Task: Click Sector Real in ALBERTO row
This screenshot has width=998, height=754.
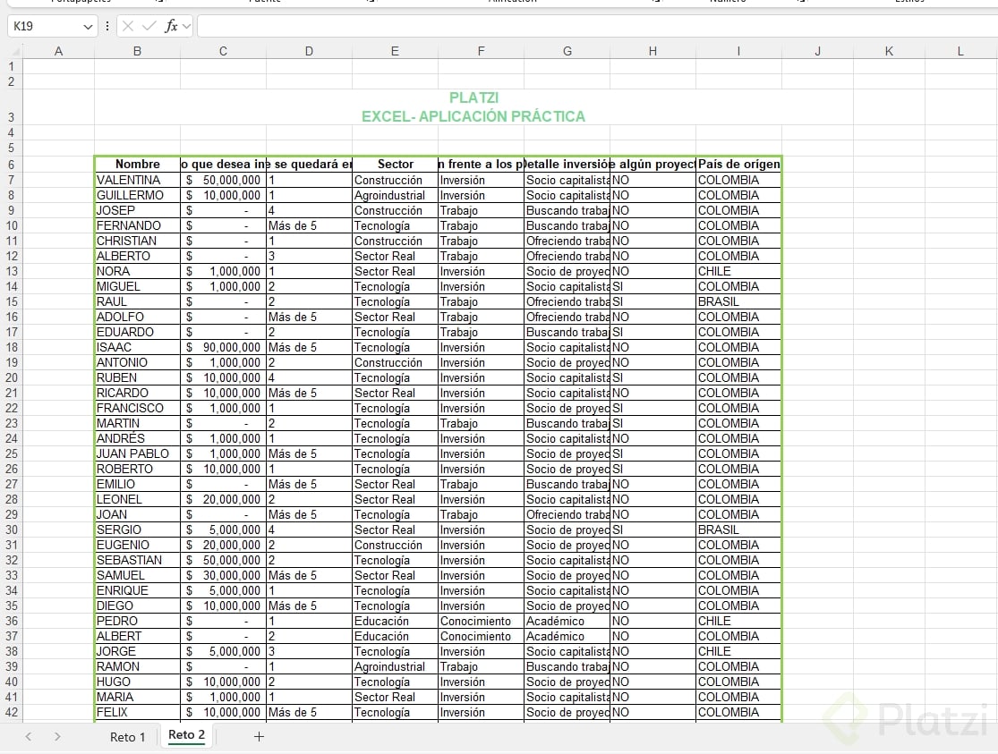Action: pos(396,257)
